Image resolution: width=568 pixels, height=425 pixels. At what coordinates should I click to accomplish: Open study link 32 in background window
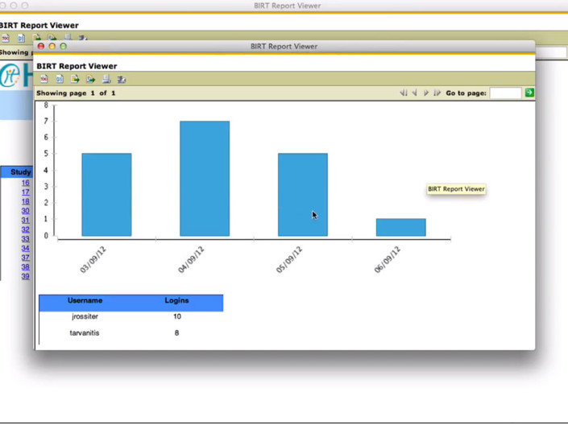coord(25,229)
